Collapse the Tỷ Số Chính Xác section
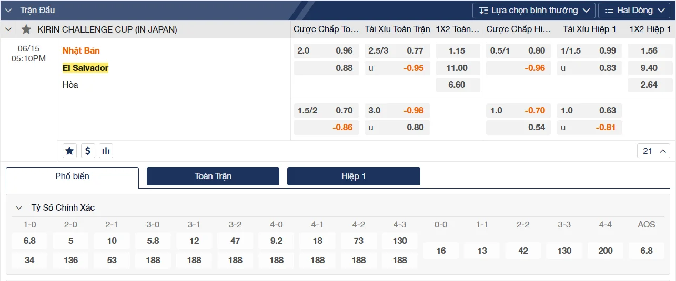 19,207
